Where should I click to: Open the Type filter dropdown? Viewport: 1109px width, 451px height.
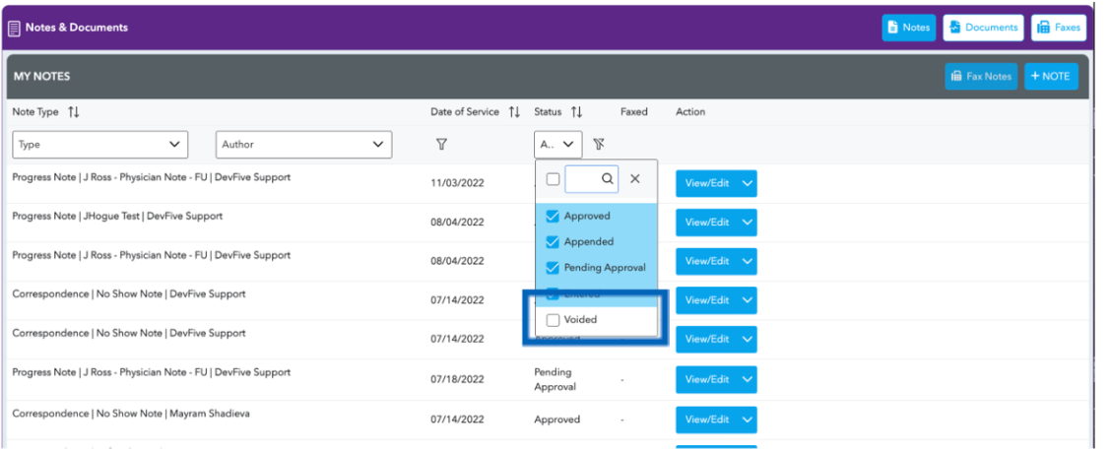tap(100, 144)
